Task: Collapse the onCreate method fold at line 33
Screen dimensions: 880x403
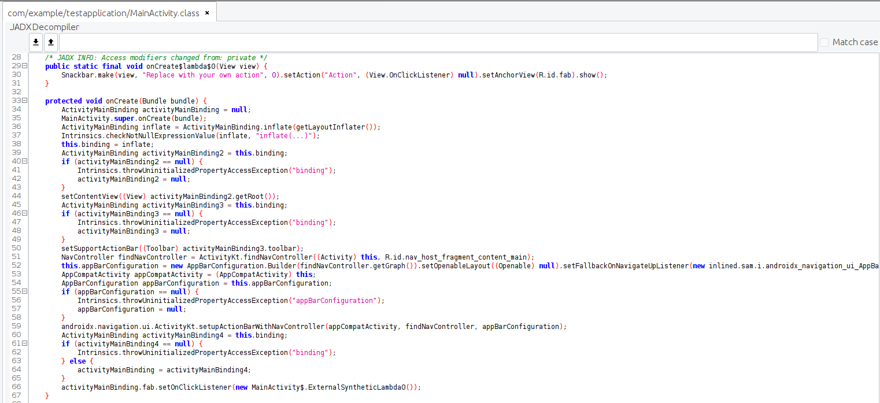Action: point(24,101)
